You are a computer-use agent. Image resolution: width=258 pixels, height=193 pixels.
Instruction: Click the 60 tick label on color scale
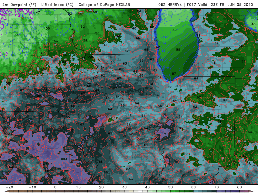(x=193, y=187)
